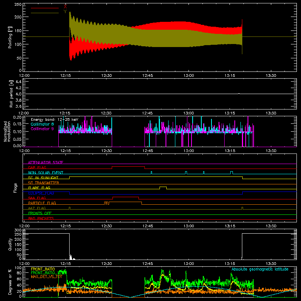Click the 4.4 tick on Roll period axis
This screenshot has width=301, height=301.
pyautogui.click(x=18, y=82)
